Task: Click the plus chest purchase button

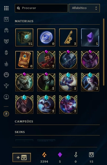Action: coord(22,157)
